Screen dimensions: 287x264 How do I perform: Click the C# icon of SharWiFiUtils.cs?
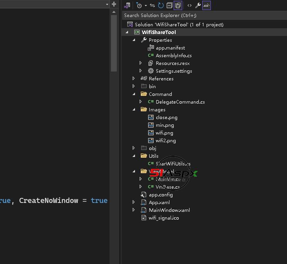coord(151,164)
